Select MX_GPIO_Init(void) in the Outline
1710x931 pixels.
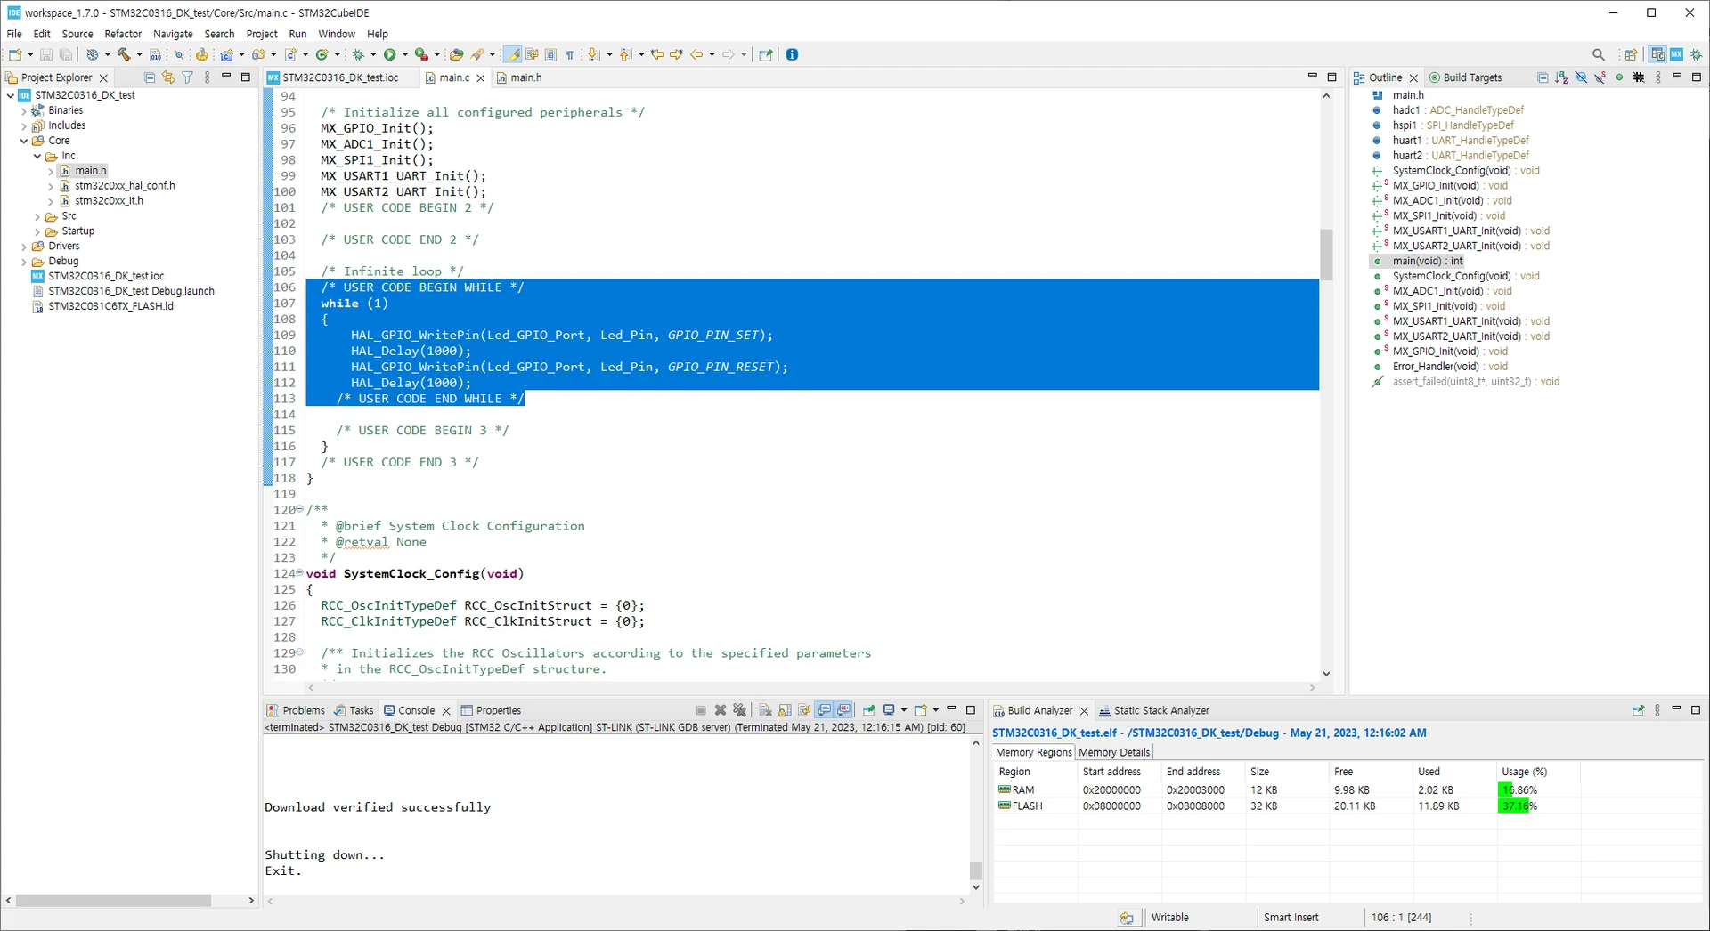tap(1435, 186)
